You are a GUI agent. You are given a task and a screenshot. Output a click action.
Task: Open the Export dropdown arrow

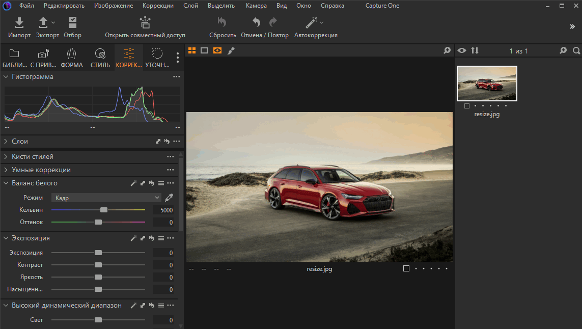[53, 22]
